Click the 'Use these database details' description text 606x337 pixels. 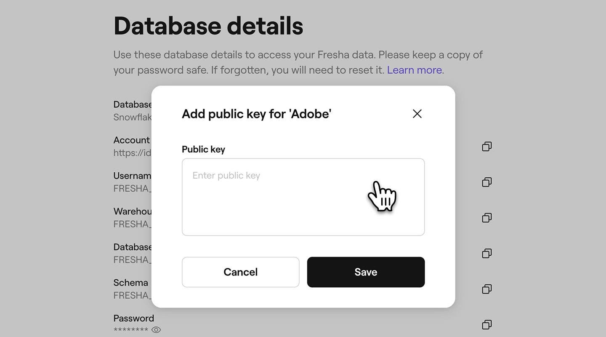298,55
